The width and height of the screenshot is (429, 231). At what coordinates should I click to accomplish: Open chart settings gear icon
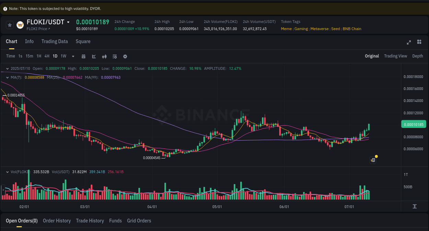pyautogui.click(x=125, y=56)
